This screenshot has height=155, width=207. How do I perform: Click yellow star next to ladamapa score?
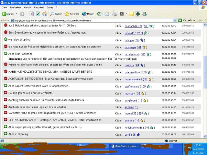[144, 47]
